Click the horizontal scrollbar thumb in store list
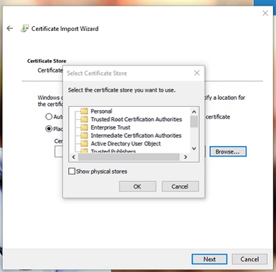276x272 pixels. pyautogui.click(x=129, y=157)
